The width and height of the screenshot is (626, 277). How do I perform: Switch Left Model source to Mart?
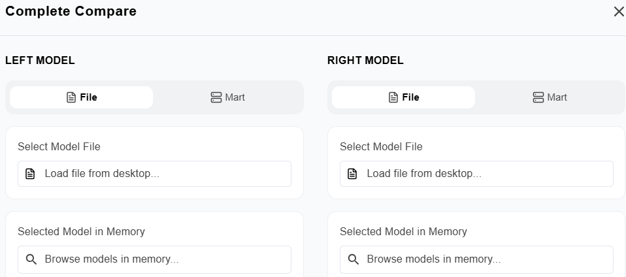(x=227, y=97)
